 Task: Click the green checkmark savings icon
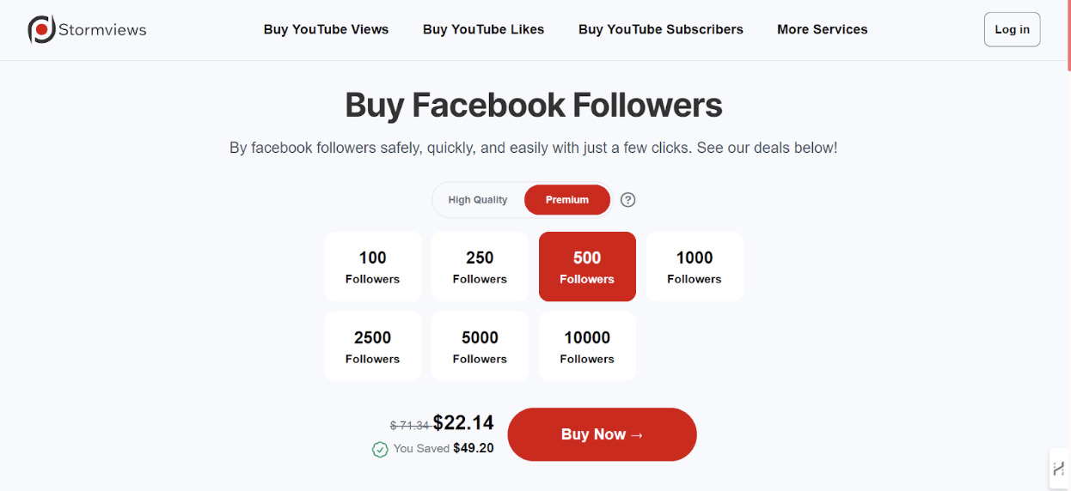click(380, 449)
